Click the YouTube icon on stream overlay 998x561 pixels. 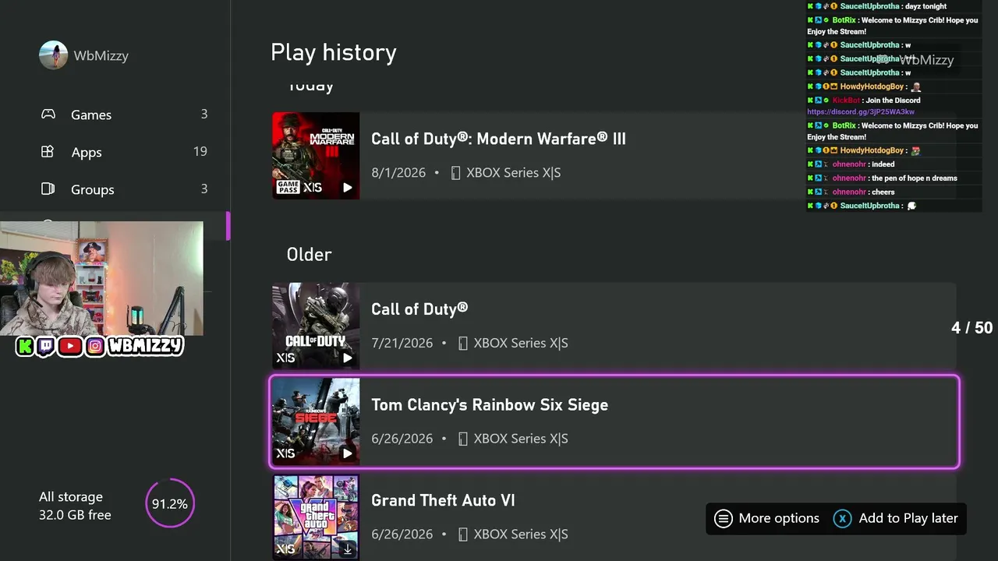[70, 346]
